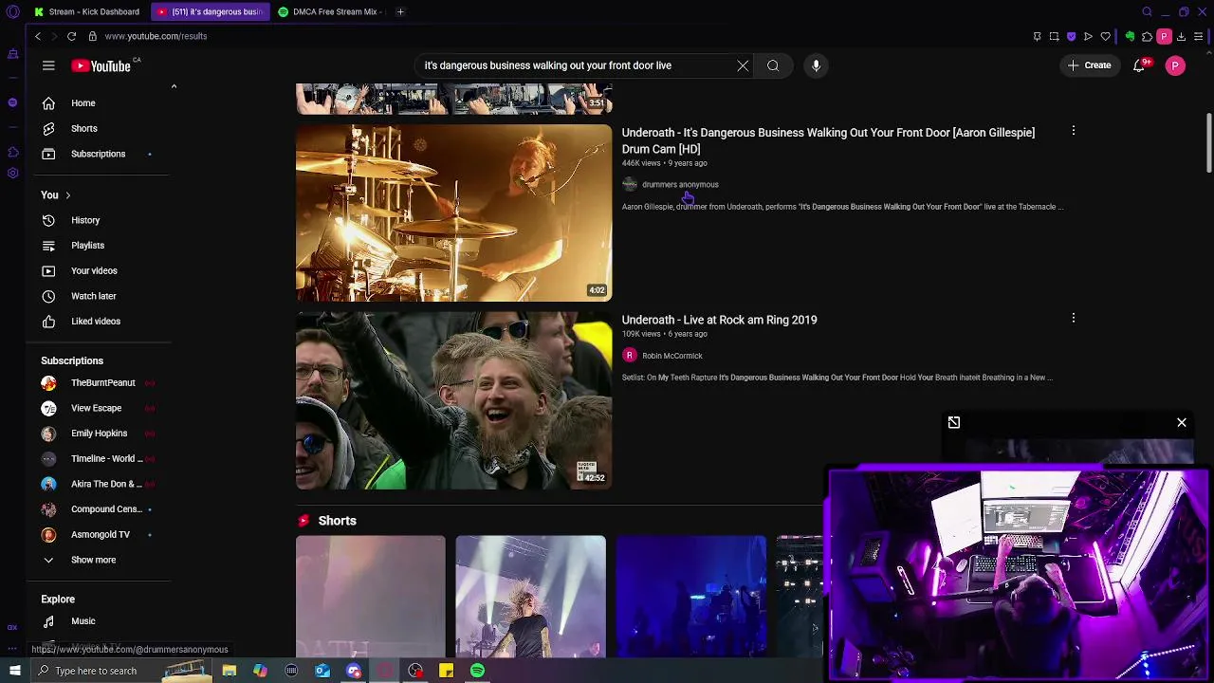
Task: Open the ad blocker shield
Action: coord(1071,36)
